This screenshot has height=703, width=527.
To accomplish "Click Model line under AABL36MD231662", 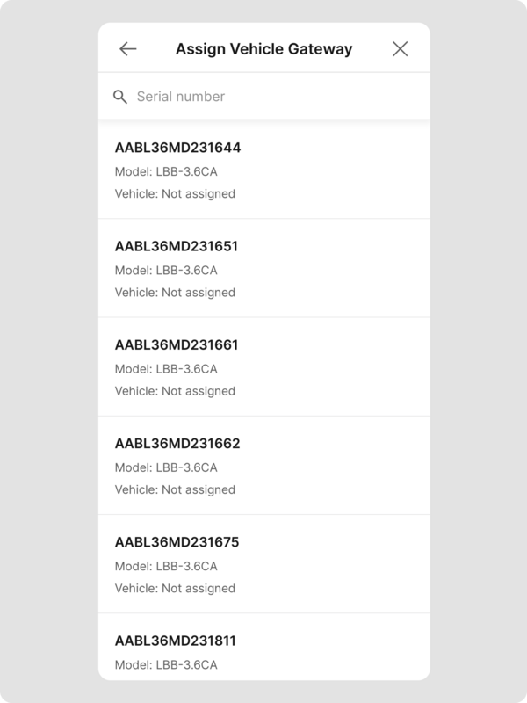I will click(166, 467).
